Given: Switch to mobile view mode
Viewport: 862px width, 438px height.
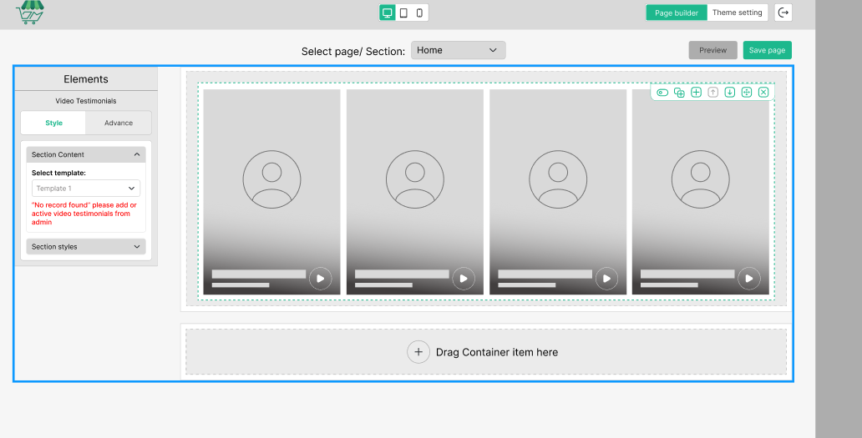Looking at the screenshot, I should 419,13.
